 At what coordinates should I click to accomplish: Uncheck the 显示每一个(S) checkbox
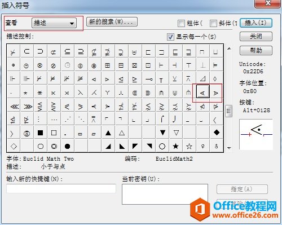170,37
